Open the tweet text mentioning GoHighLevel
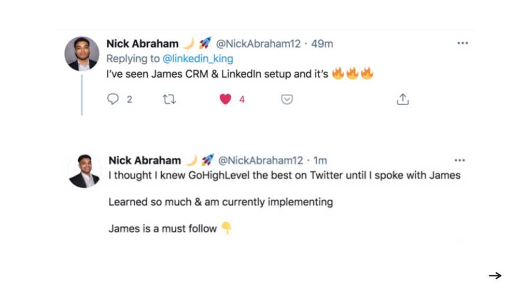 284,175
